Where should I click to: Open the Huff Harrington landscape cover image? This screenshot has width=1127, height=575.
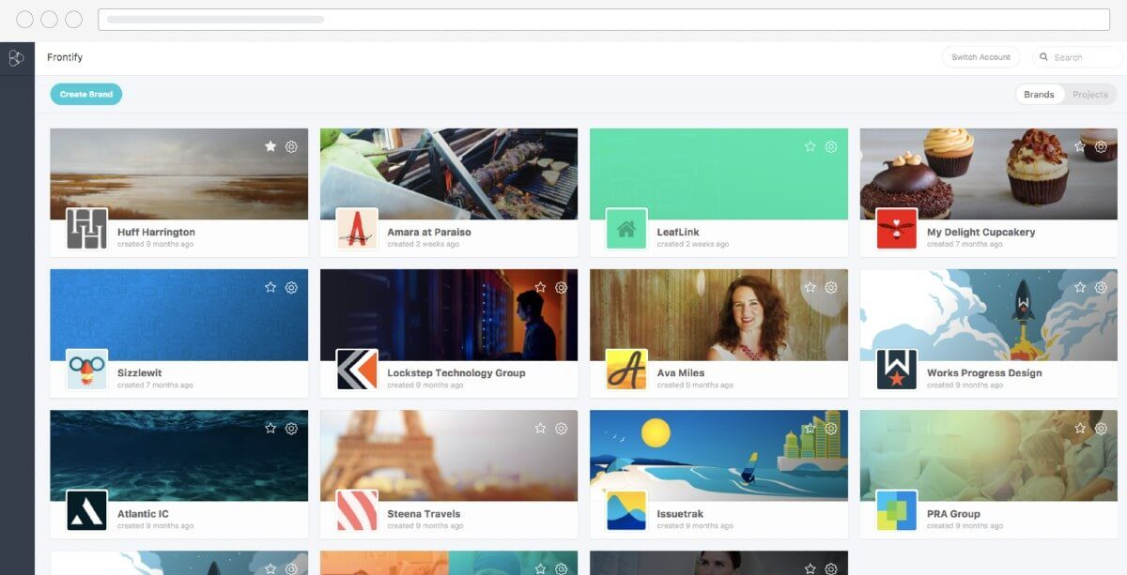click(x=178, y=174)
